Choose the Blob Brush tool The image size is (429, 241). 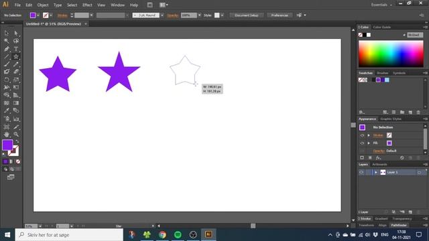(x=7, y=72)
